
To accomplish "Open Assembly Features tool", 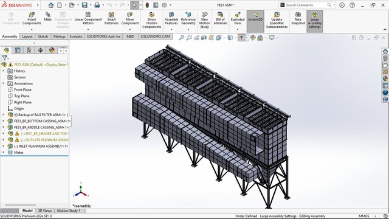I will pyautogui.click(x=171, y=18).
